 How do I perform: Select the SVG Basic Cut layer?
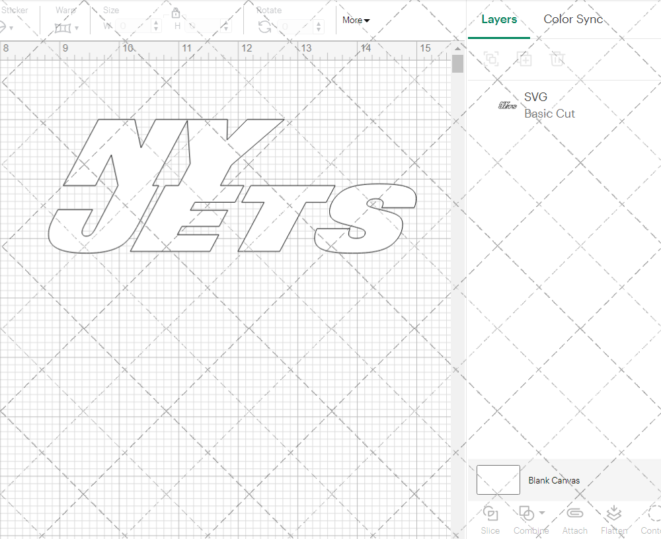[564, 105]
